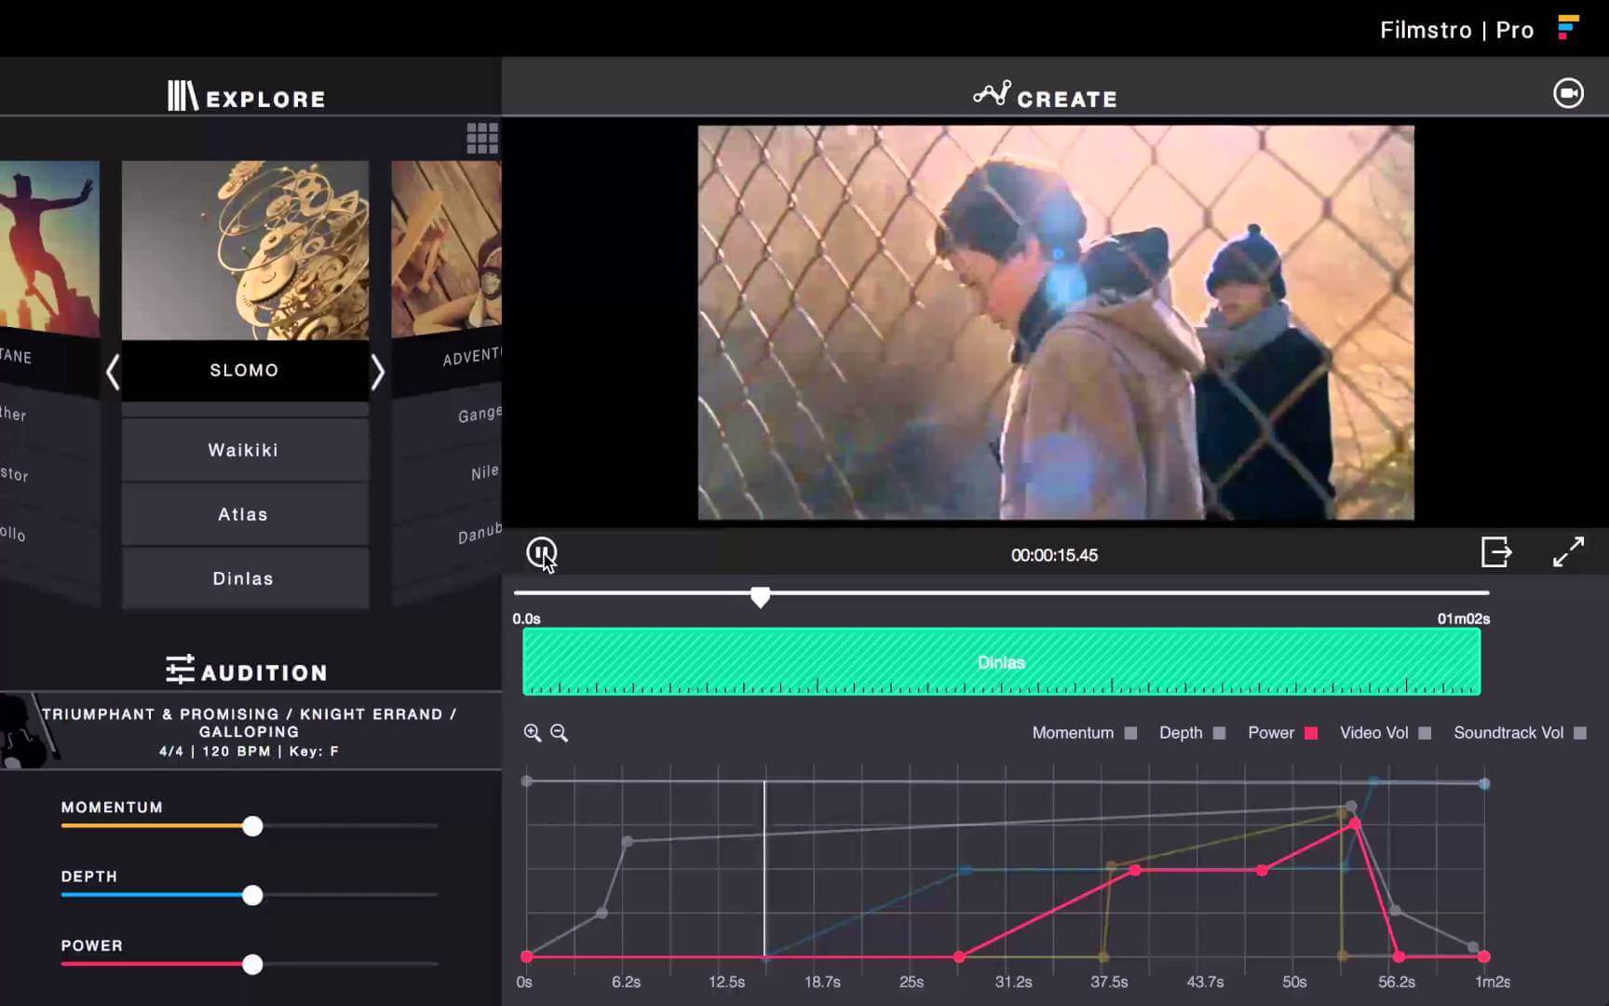The width and height of the screenshot is (1609, 1006).
Task: Toggle the Depth curve checkbox
Action: tap(1219, 733)
